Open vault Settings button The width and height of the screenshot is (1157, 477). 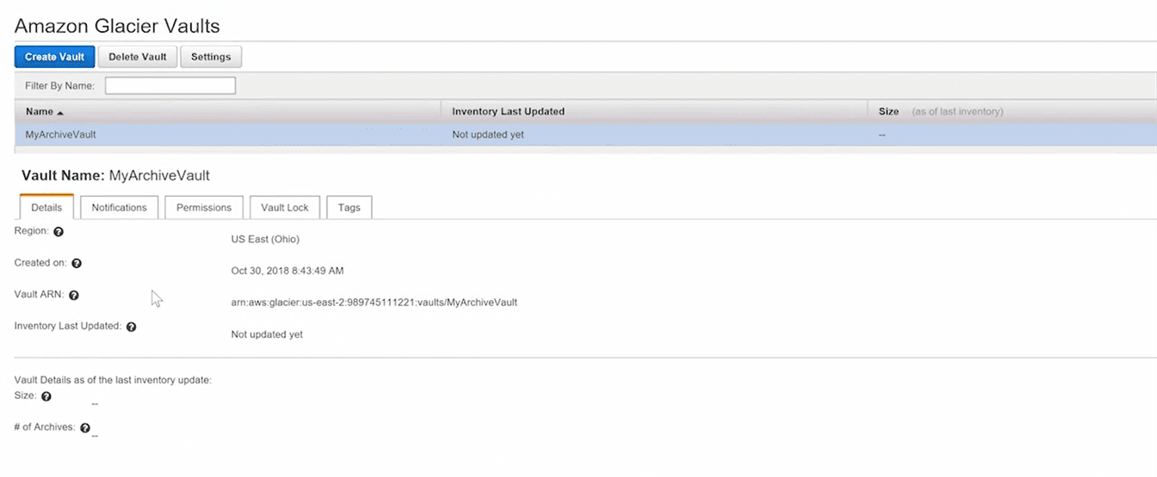[211, 57]
